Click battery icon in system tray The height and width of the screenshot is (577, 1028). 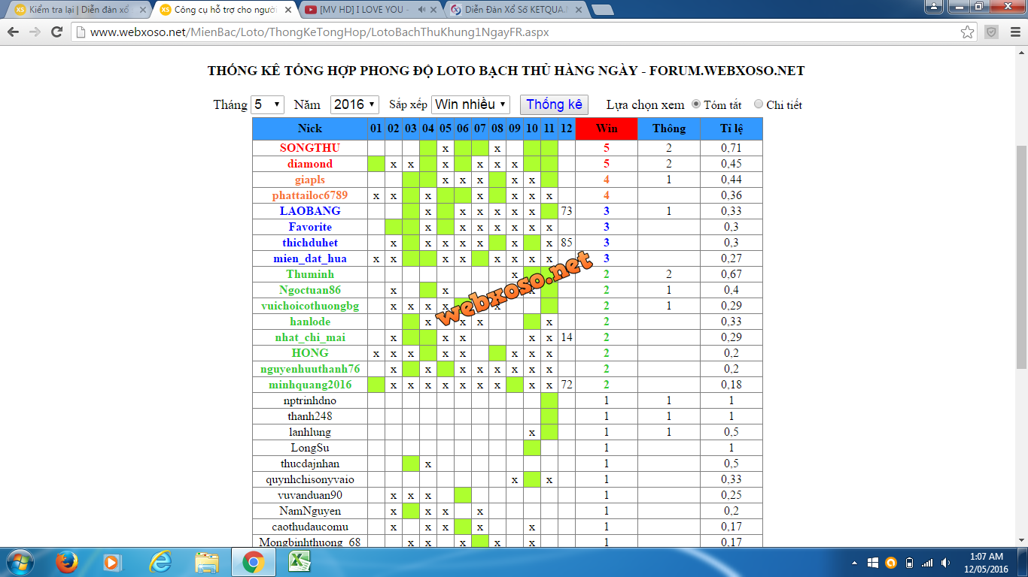[x=909, y=563]
